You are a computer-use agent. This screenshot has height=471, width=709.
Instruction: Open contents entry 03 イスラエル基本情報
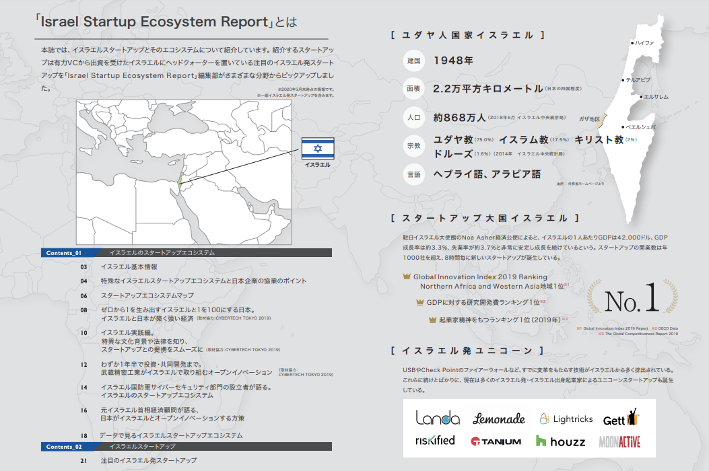click(119, 267)
